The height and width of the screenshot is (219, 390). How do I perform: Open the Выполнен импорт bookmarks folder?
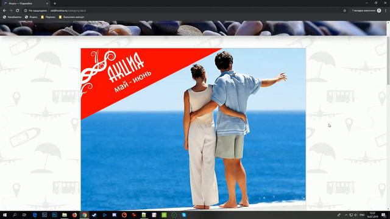71,17
